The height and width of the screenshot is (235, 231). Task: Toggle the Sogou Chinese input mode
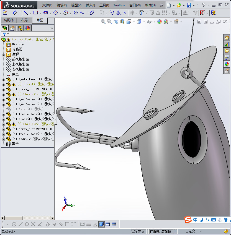tap(196, 220)
